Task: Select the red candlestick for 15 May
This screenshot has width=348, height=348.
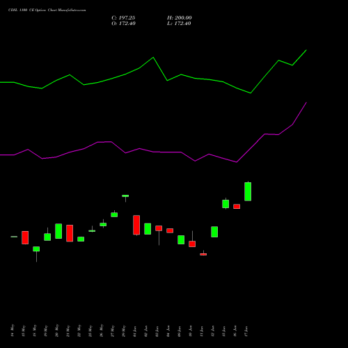Action: 25,237
